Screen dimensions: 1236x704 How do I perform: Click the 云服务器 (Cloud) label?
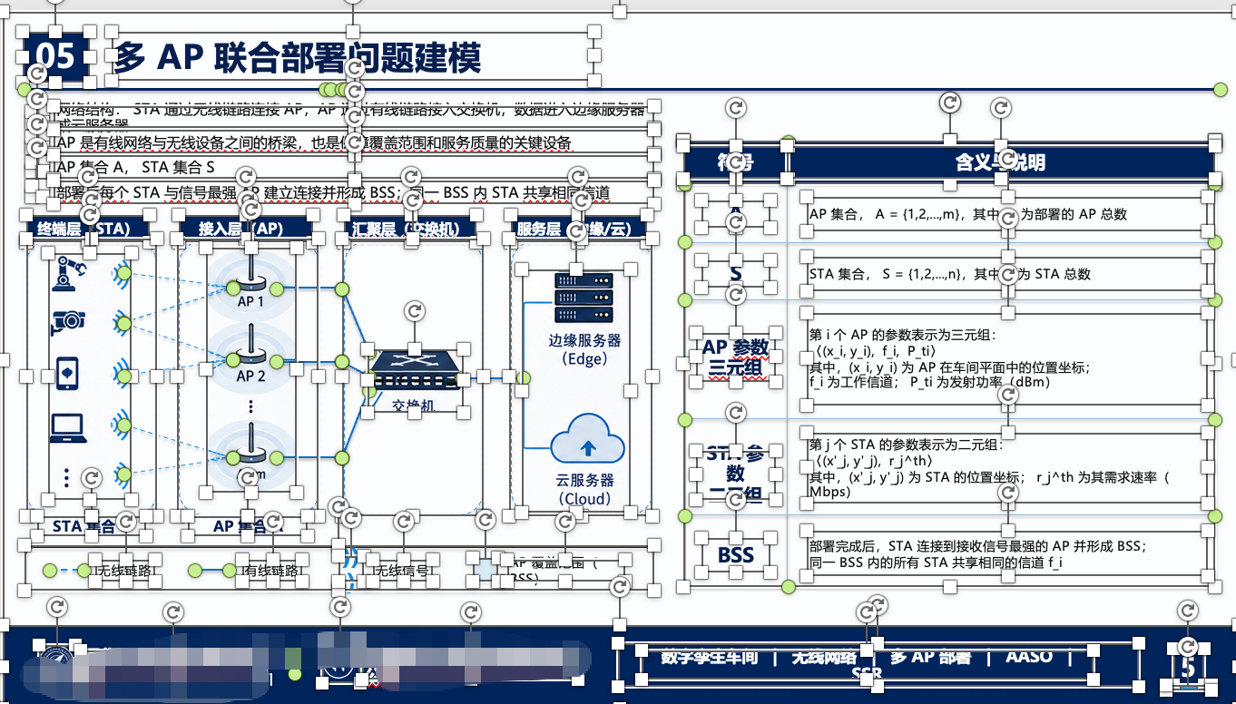[x=584, y=490]
